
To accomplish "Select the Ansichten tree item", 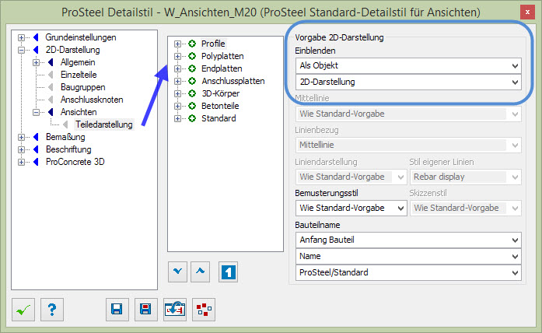I will coord(79,112).
